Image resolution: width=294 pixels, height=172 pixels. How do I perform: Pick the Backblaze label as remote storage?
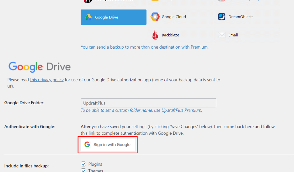170,35
